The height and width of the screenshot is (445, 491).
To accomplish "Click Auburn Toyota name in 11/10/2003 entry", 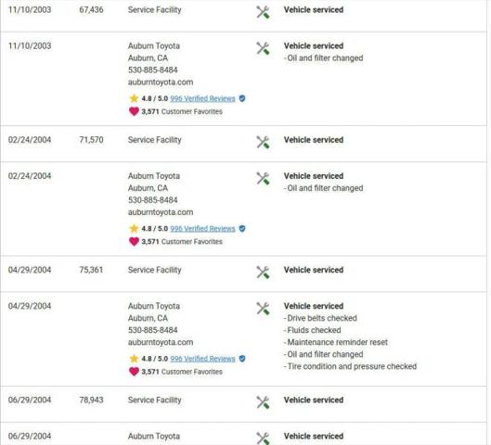I will point(154,46).
